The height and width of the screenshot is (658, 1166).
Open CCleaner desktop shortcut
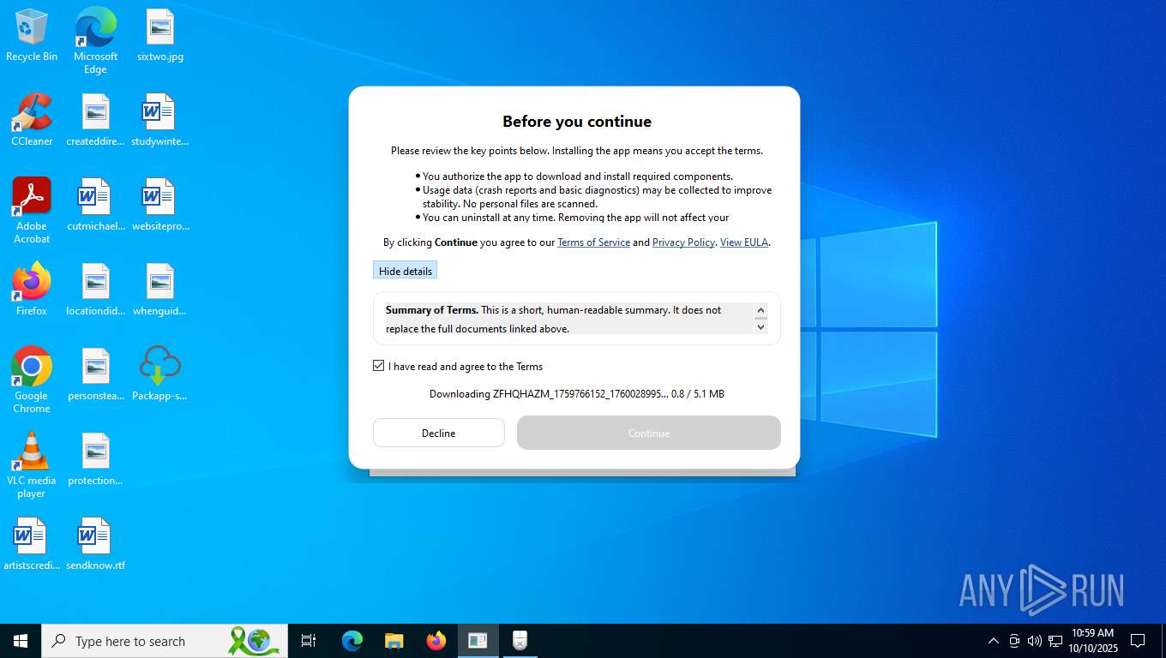(32, 121)
